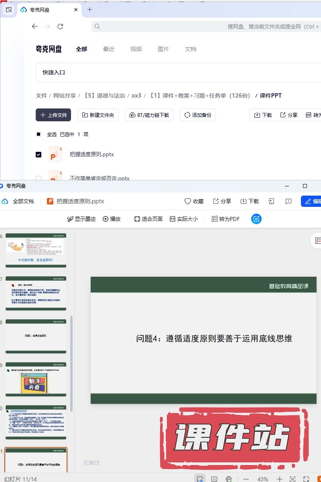Open the 文档 tab
Screen dimensions: 321x482
(x=191, y=49)
